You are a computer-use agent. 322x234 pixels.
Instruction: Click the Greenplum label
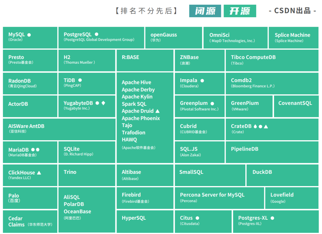194,103
